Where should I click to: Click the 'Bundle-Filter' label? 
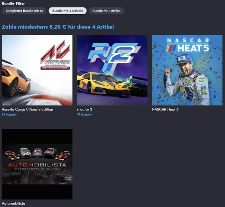pyautogui.click(x=13, y=4)
